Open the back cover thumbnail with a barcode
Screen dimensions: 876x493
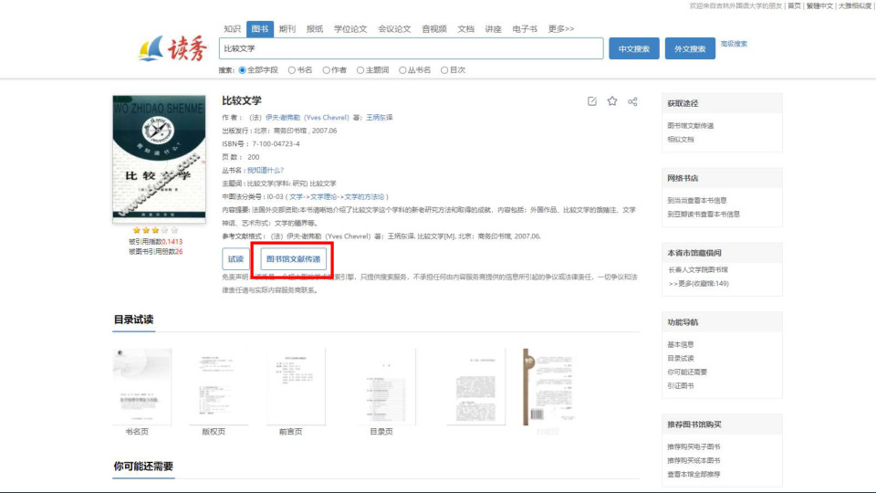550,387
